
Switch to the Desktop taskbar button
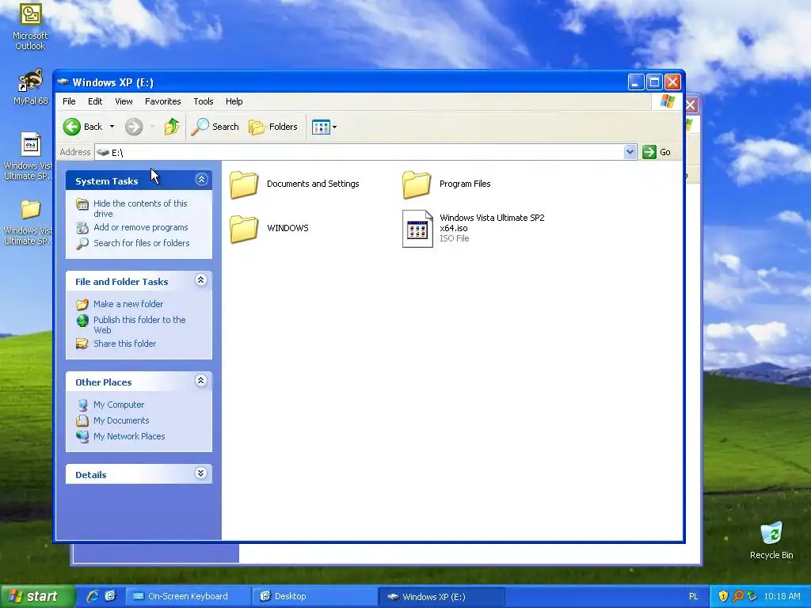pyautogui.click(x=314, y=596)
